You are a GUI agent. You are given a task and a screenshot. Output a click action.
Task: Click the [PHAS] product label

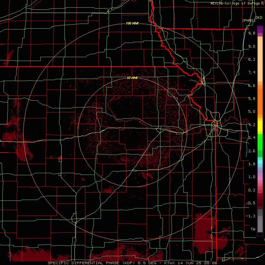coord(249,20)
